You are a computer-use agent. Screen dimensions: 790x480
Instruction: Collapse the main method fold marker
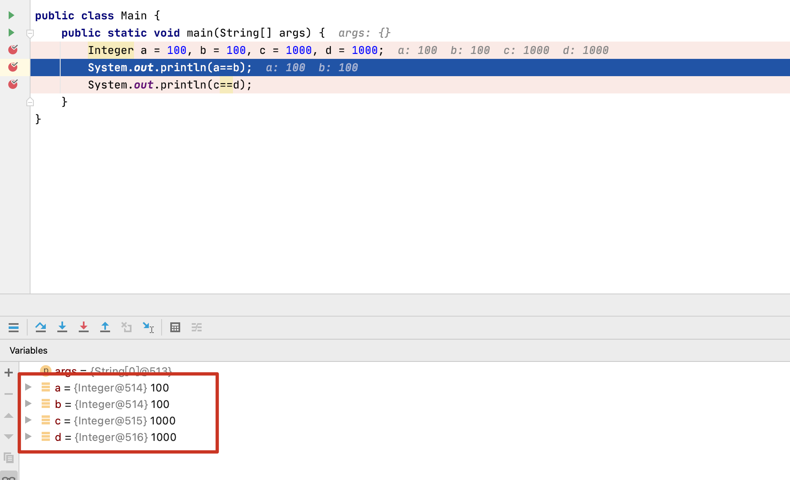30,33
